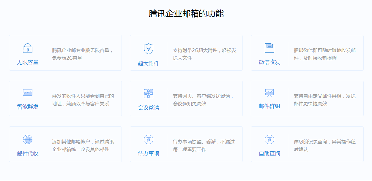Click the funnel icon above 待办事项
The image size is (372, 181).
coord(149,139)
